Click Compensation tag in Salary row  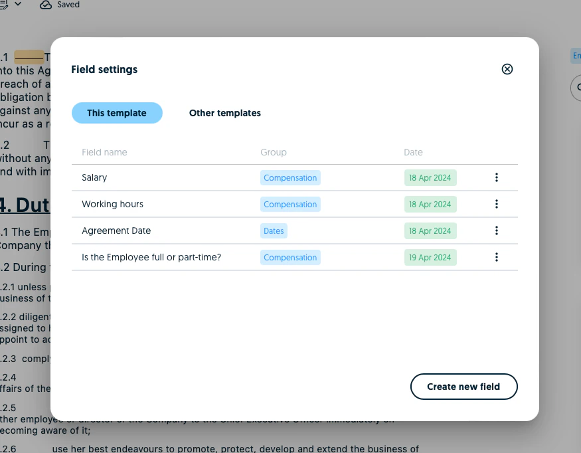(x=290, y=177)
